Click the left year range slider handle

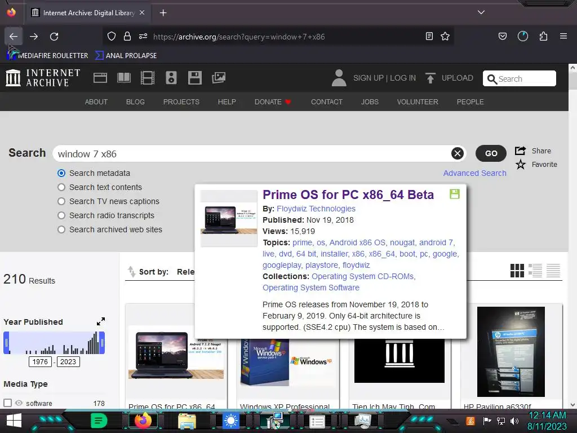[6, 343]
